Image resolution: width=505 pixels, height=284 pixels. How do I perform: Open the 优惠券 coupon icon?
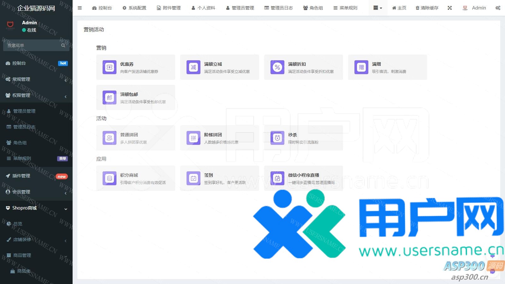(x=110, y=67)
